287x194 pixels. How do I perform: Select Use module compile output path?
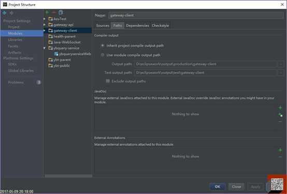(x=103, y=55)
